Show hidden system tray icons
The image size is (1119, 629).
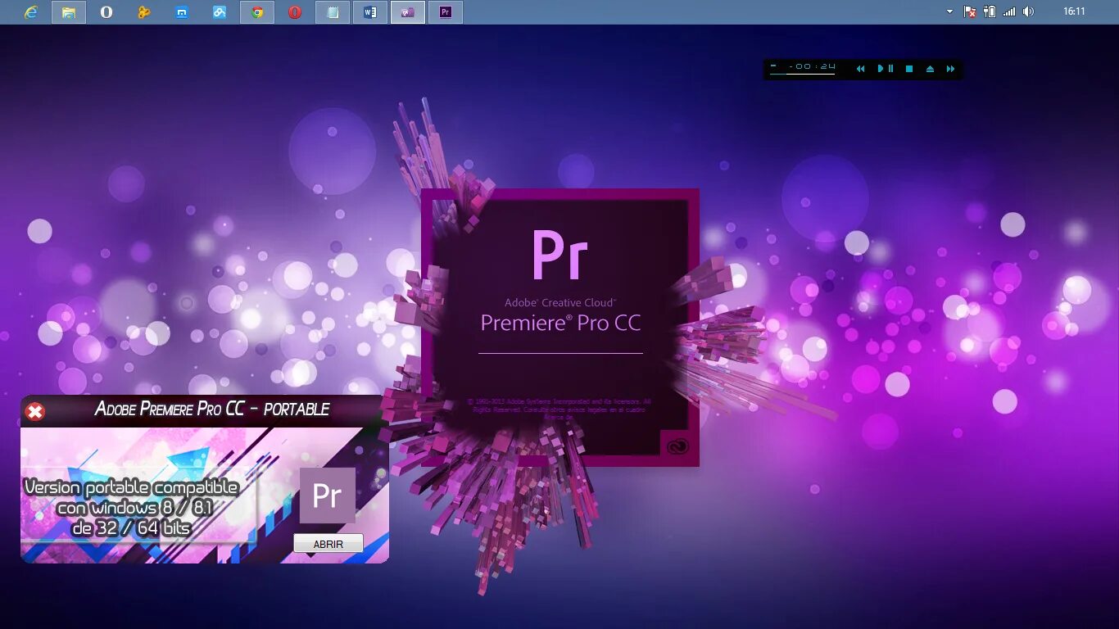949,11
